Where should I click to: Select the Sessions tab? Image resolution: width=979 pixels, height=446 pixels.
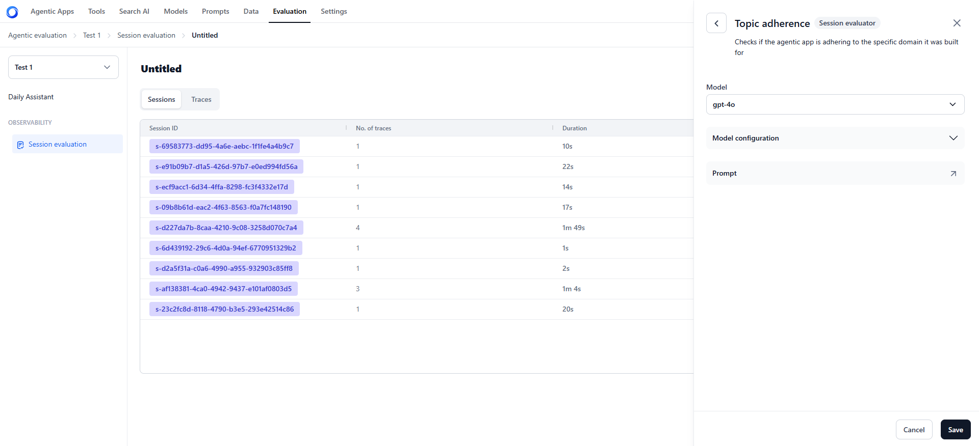pyautogui.click(x=161, y=99)
